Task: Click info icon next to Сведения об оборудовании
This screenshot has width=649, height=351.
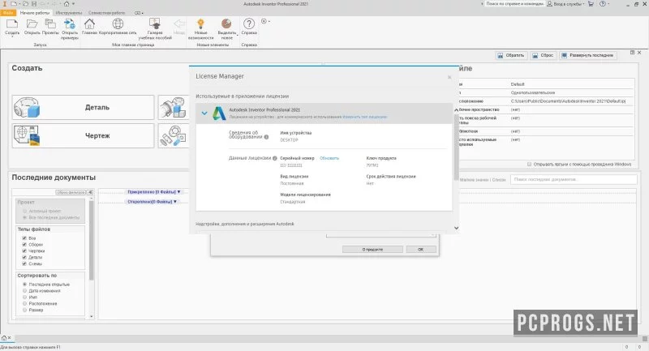Action: (266, 137)
